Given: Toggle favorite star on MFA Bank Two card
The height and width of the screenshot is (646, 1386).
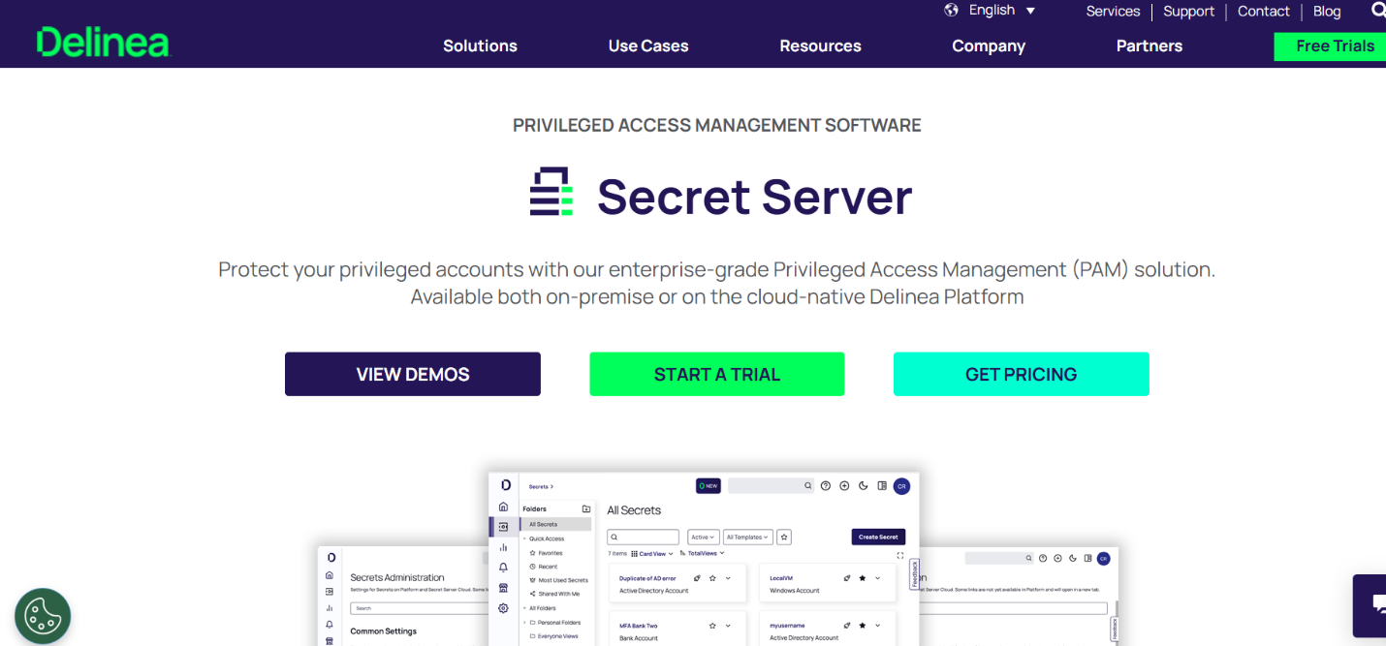Looking at the screenshot, I should click(x=712, y=626).
